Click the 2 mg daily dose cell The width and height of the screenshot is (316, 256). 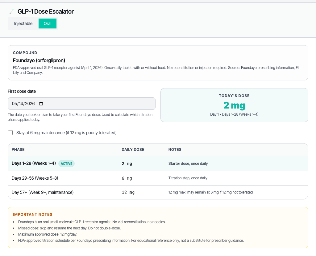coord(127,164)
